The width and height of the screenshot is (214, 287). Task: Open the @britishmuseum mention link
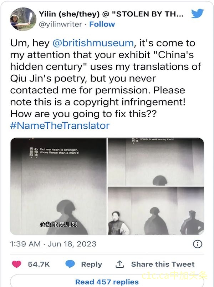click(93, 43)
